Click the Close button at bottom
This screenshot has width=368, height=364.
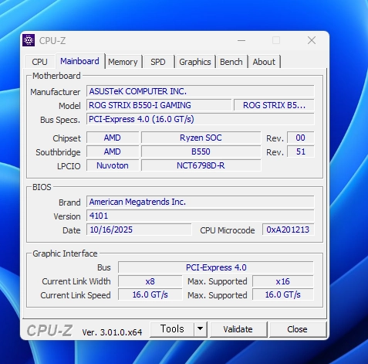[x=297, y=329]
